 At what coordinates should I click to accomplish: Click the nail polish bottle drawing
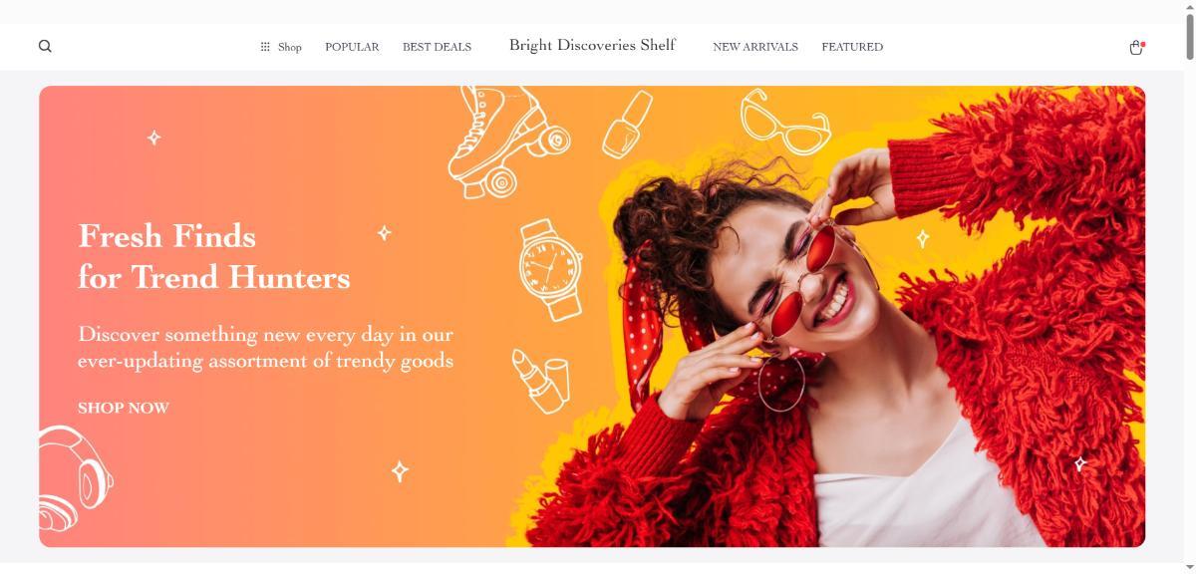[627, 125]
